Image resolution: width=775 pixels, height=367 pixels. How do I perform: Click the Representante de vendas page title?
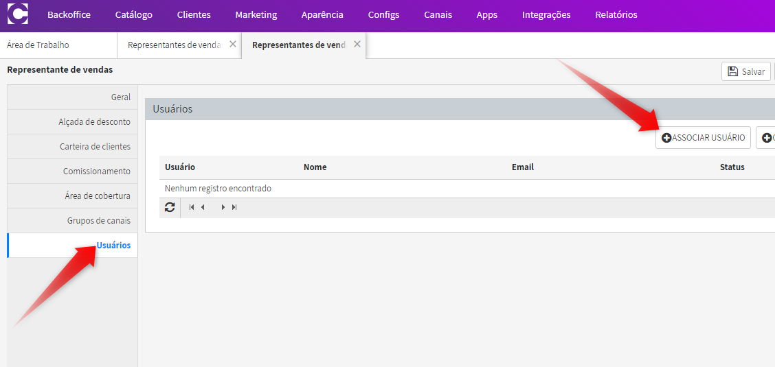click(x=60, y=69)
